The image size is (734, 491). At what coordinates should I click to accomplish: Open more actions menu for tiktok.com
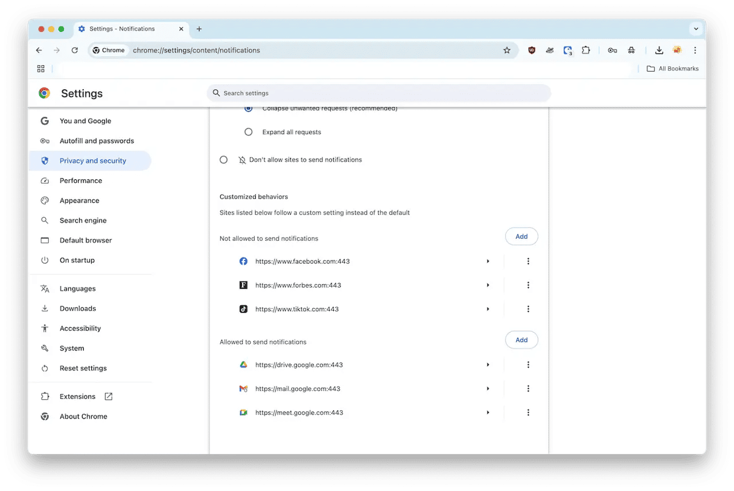528,309
